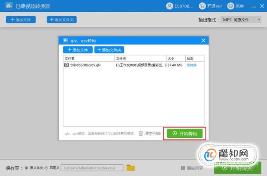
Task: Close the 迅捷视频转换器 main window
Action: (x=262, y=6)
